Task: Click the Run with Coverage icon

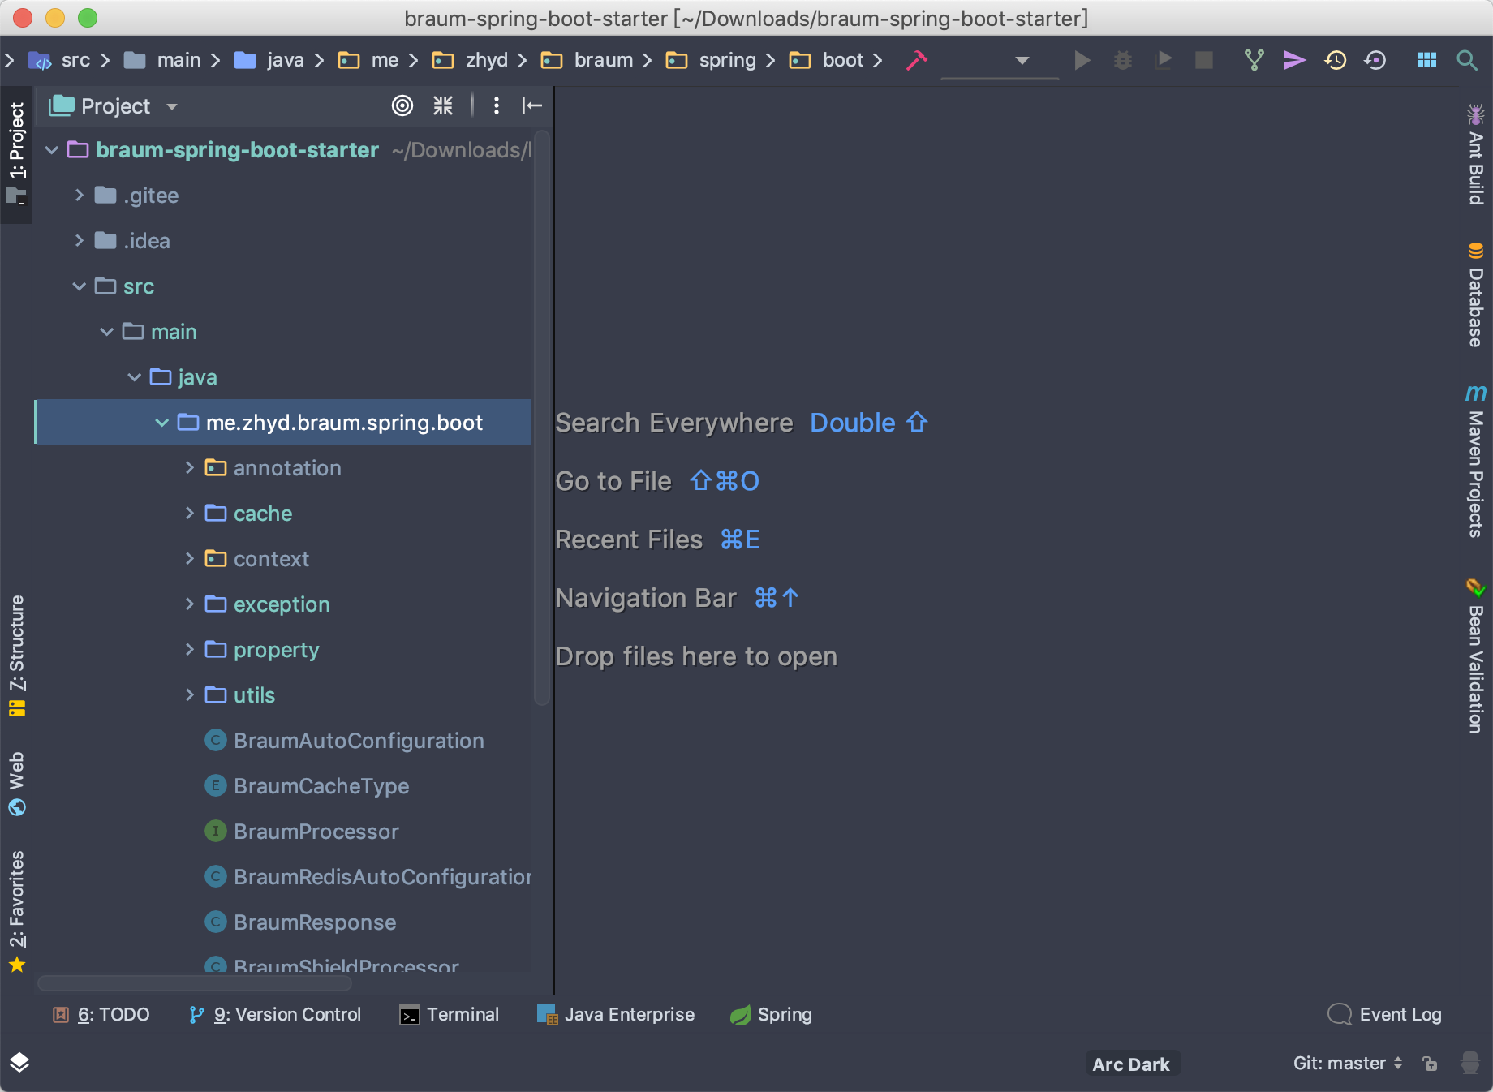Action: coord(1164,60)
